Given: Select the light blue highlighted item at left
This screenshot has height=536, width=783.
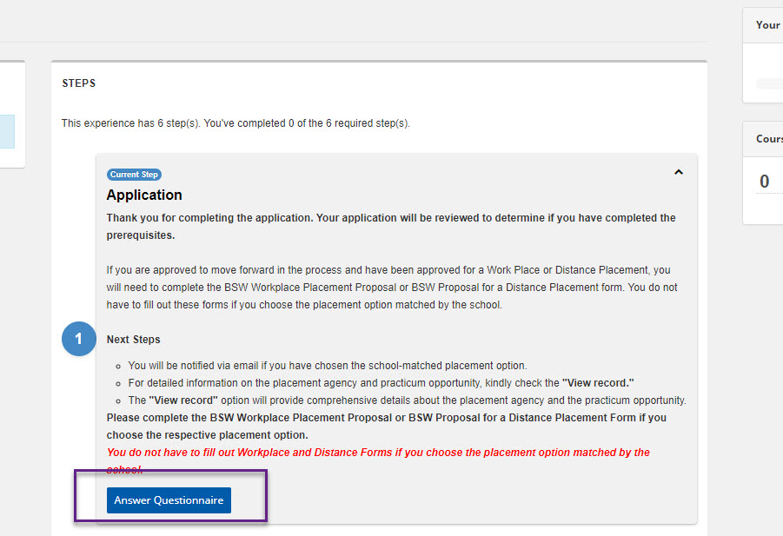Looking at the screenshot, I should [x=7, y=131].
